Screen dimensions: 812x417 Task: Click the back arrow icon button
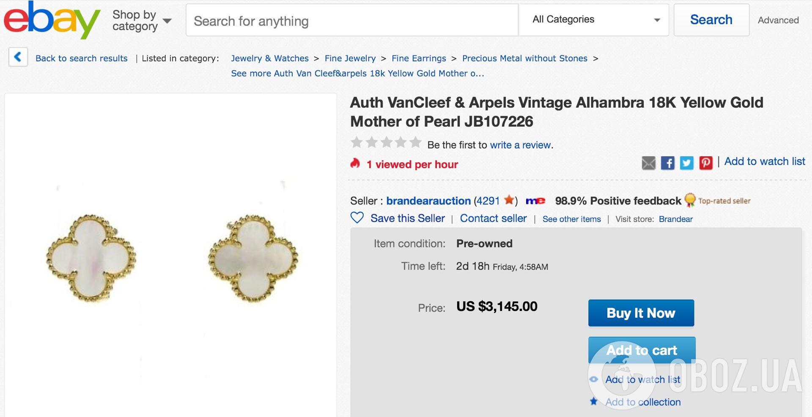pyautogui.click(x=18, y=57)
